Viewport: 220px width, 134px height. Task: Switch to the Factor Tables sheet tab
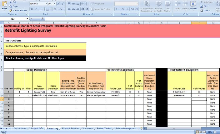103,128
